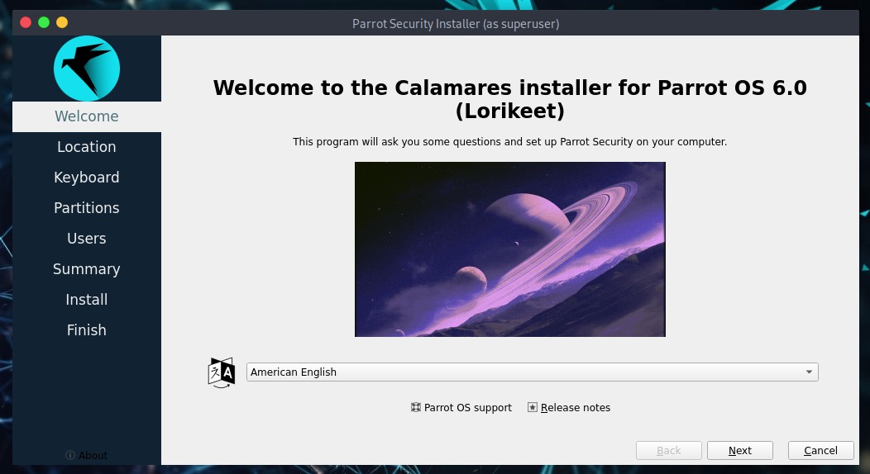Screen dimensions: 870x474
Task: Select the Keyboard step in sidebar
Action: [x=87, y=178]
